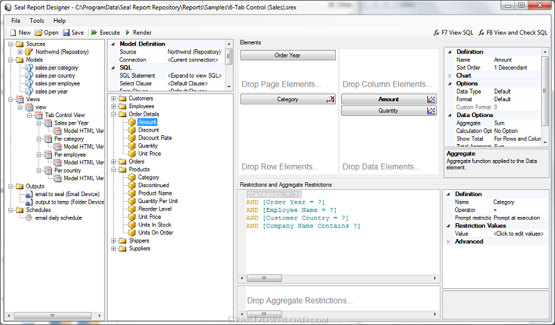Click the New report toolbar button

[20, 33]
